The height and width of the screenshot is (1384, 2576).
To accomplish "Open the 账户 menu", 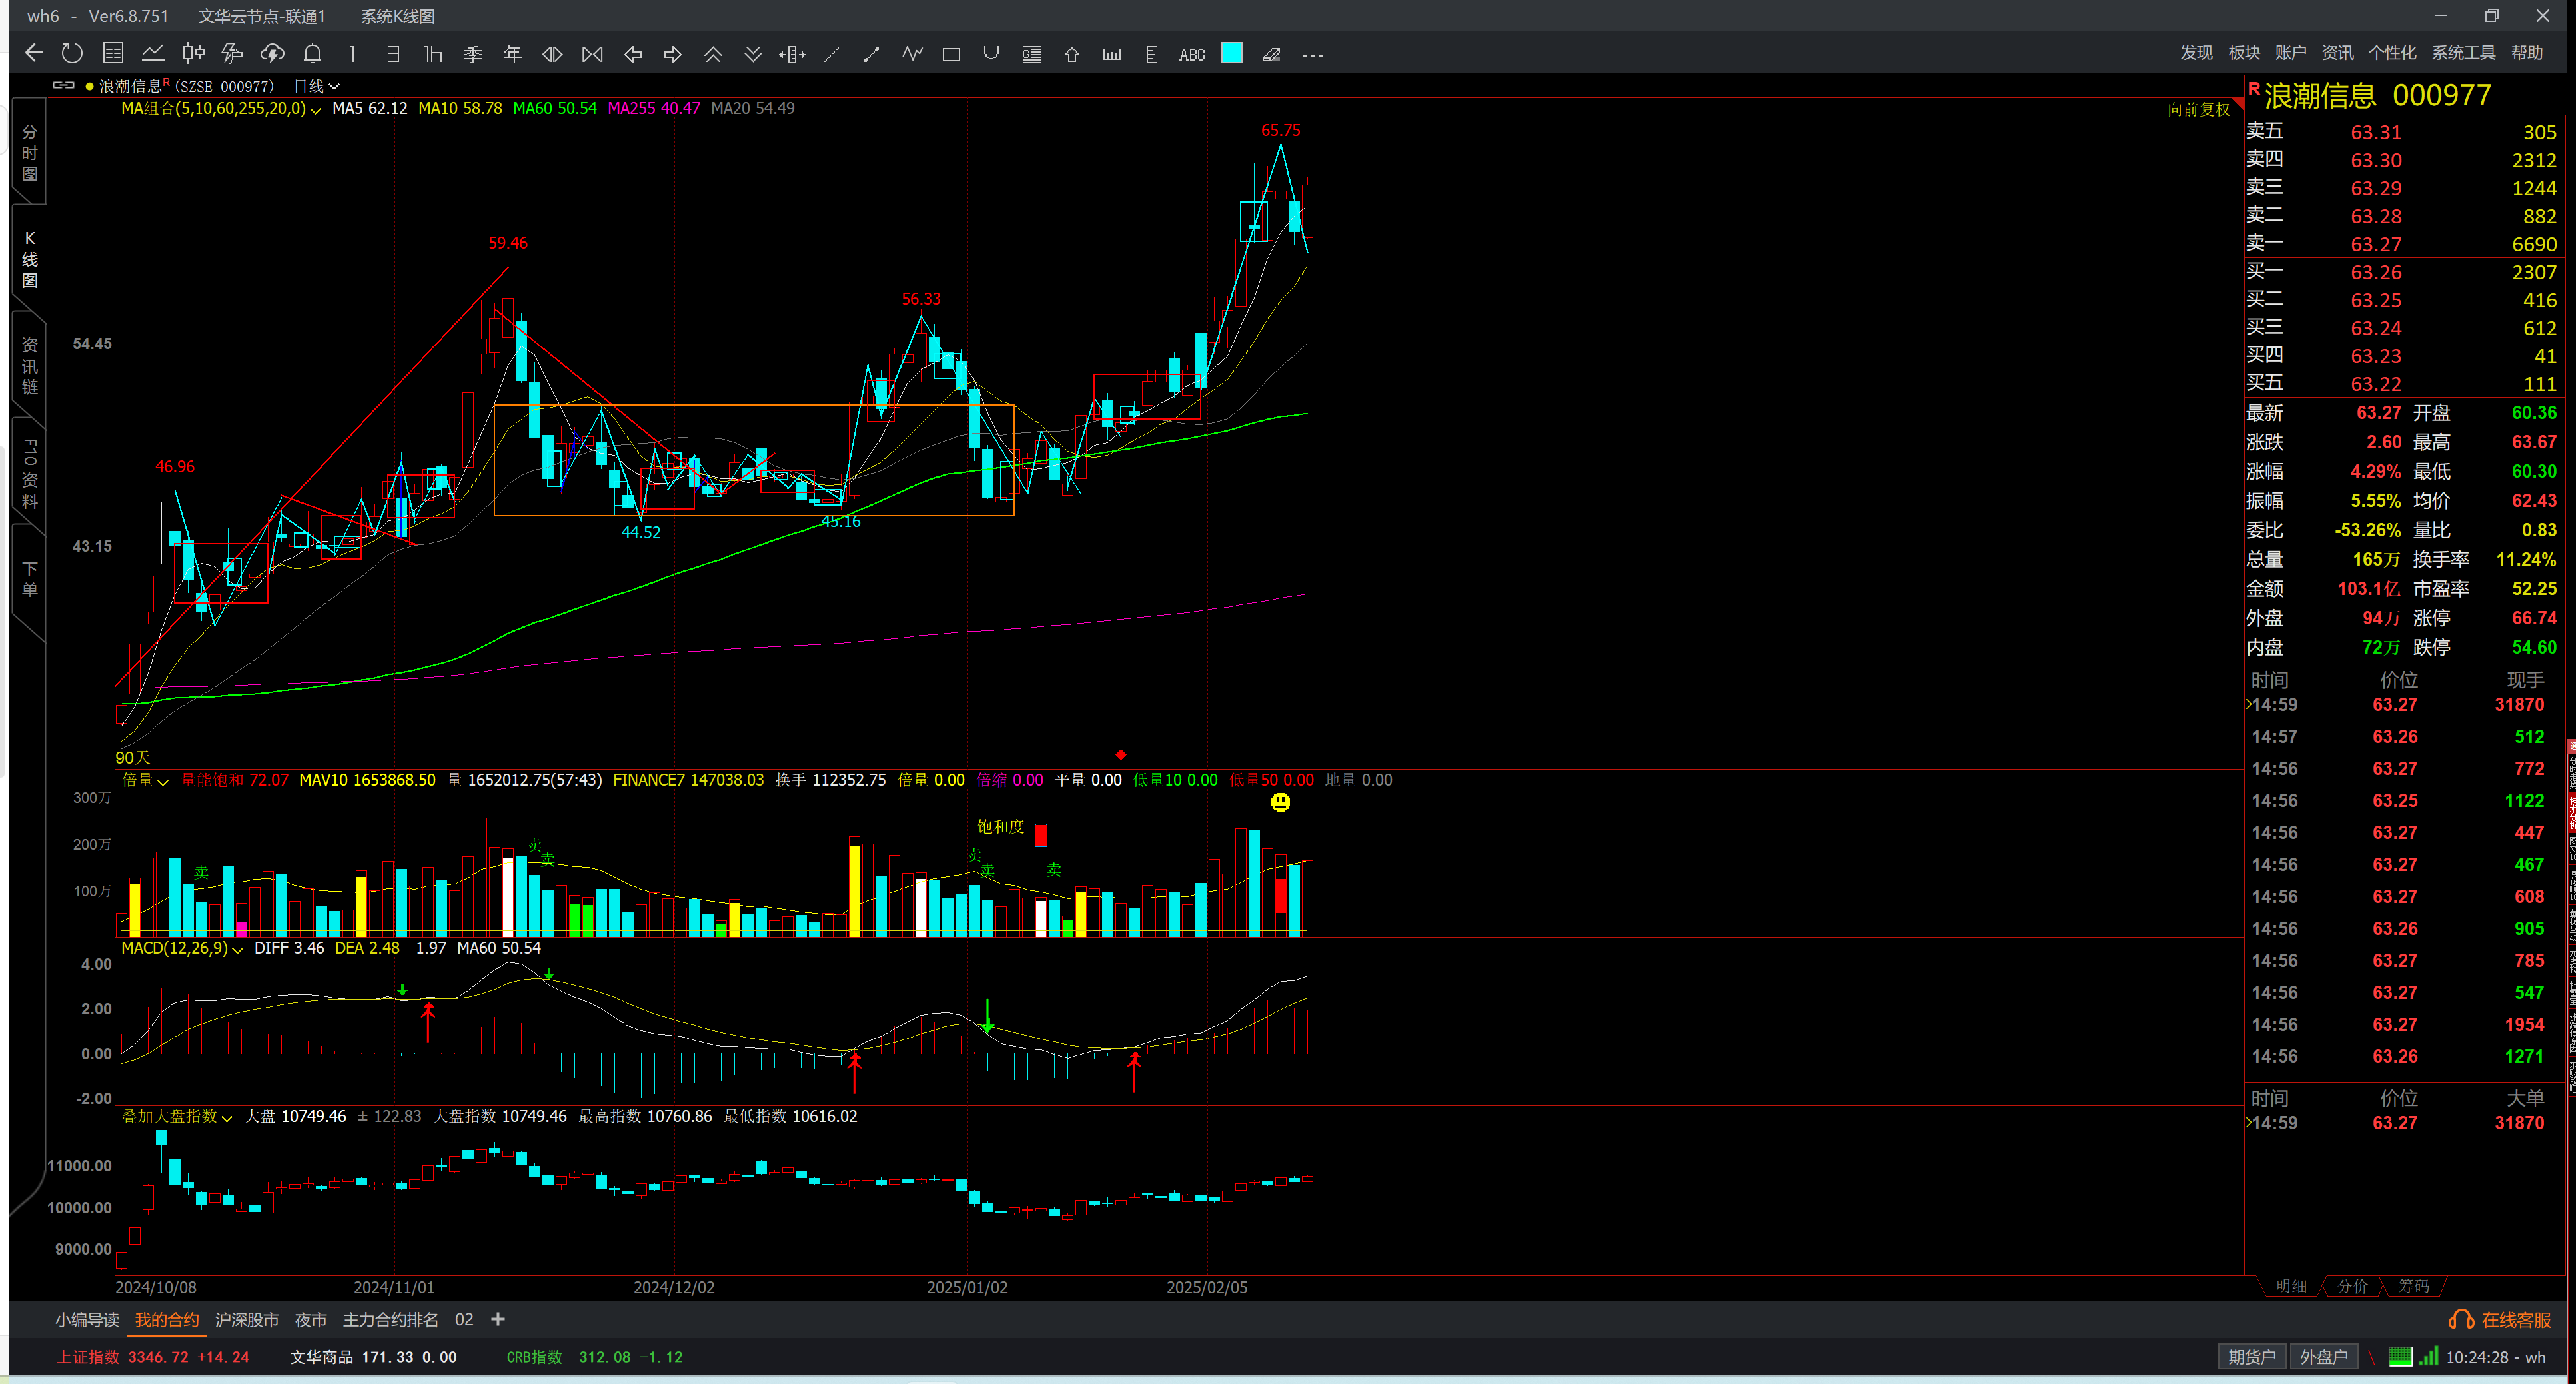I will coord(2290,52).
